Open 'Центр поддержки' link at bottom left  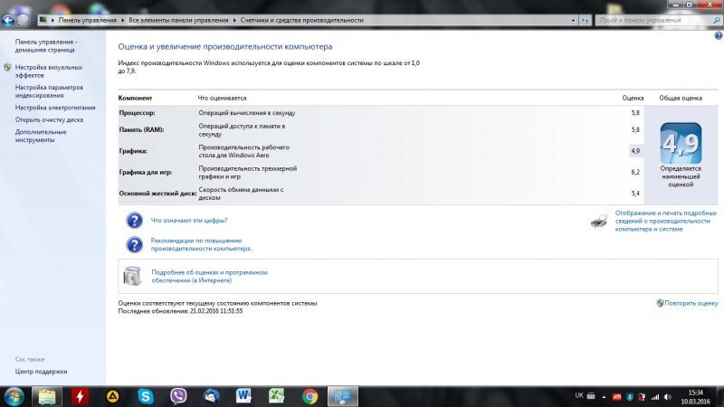click(41, 372)
